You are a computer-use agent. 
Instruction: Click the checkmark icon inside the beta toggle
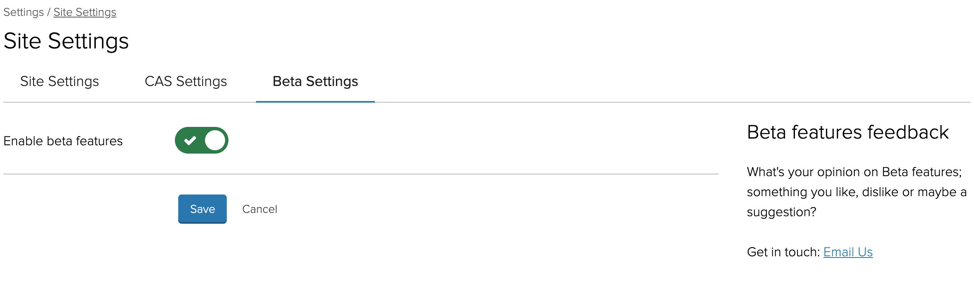coord(190,140)
